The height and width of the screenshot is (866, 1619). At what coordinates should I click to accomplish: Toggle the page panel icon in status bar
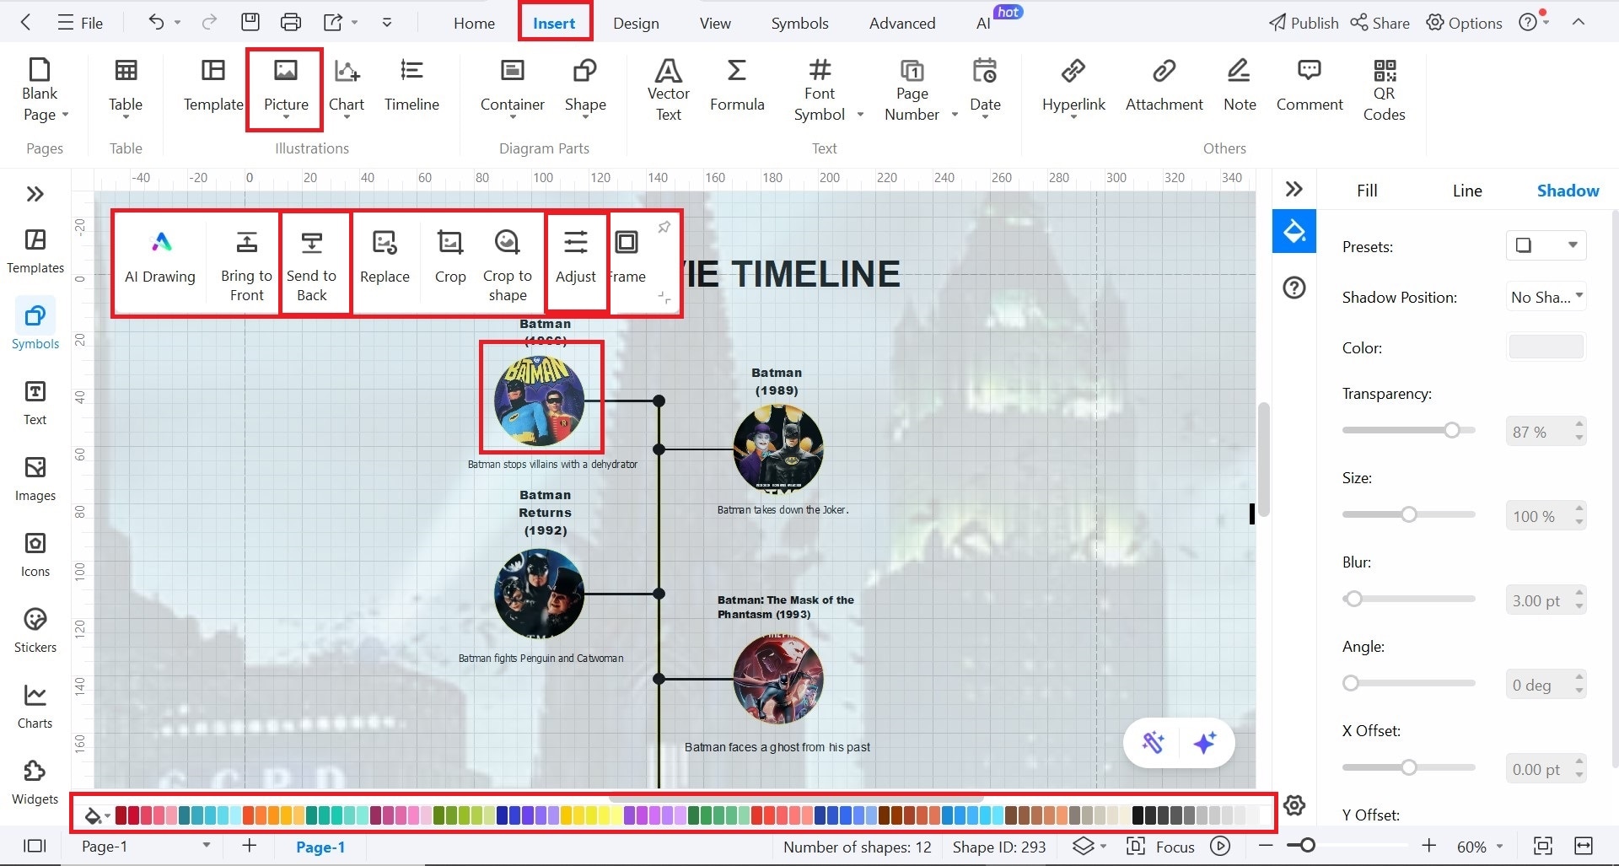click(35, 846)
